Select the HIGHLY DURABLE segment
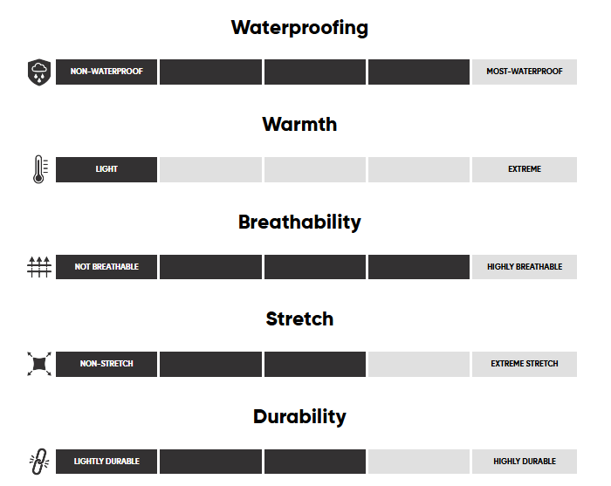The image size is (611, 486). [x=524, y=462]
